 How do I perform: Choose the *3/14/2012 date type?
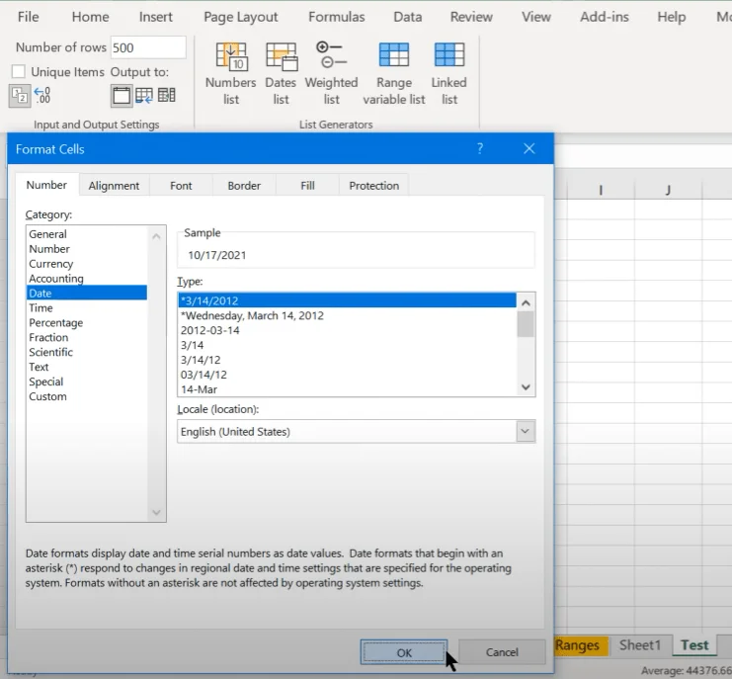pos(348,300)
